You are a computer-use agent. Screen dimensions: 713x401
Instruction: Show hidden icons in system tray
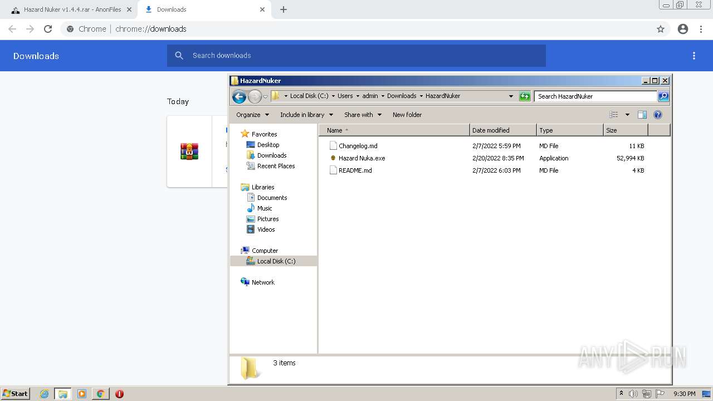click(621, 394)
